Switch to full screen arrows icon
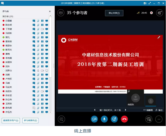Image resolution: width=166 pixels, height=136 pixels. 149,3
